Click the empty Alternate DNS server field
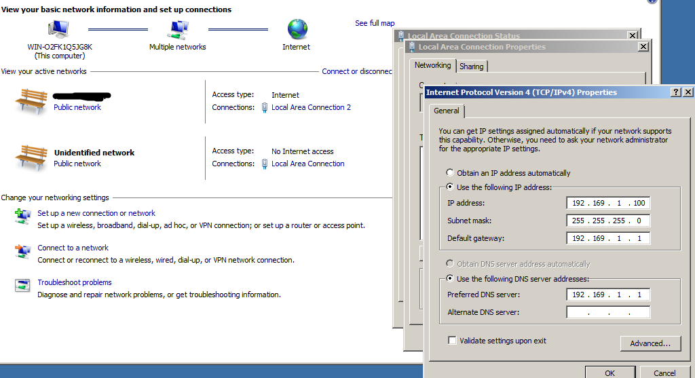This screenshot has width=695, height=378. point(608,312)
